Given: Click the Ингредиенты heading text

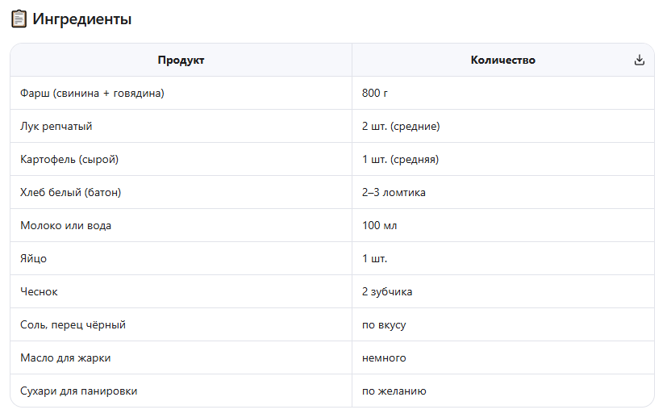Looking at the screenshot, I should [81, 19].
